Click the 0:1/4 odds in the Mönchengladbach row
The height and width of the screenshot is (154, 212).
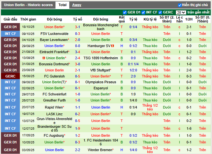pyautogui.click(x=133, y=27)
